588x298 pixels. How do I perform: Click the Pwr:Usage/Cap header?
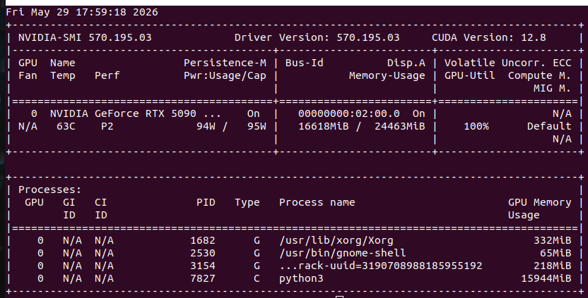tap(225, 75)
